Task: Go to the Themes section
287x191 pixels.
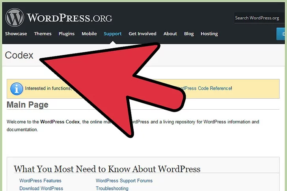Action: (43, 34)
